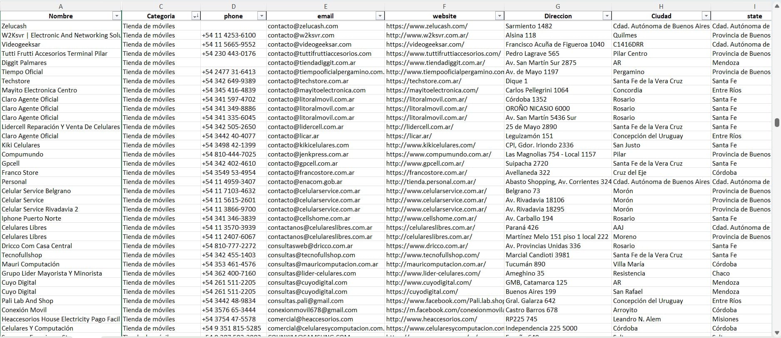Select column D by its letter header
This screenshot has height=338, width=781.
pos(234,6)
